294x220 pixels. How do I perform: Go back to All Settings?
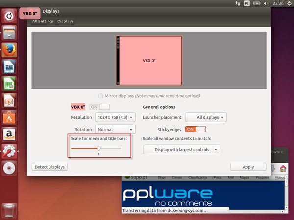pyautogui.click(x=43, y=21)
